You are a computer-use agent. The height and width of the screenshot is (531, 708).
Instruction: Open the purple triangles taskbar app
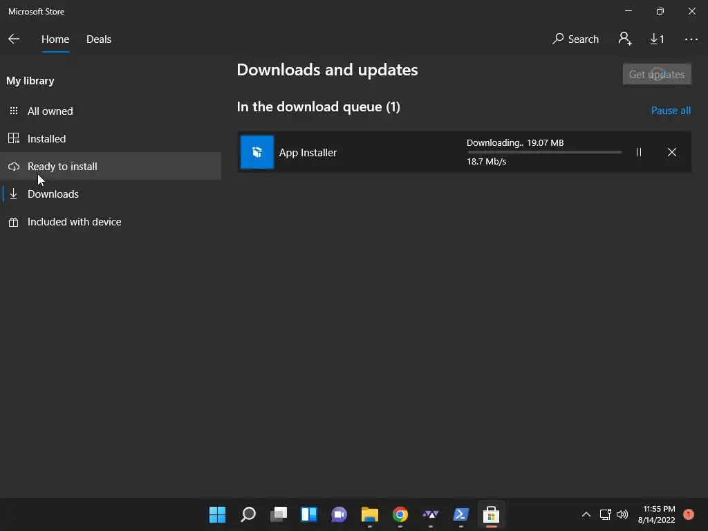pos(430,514)
